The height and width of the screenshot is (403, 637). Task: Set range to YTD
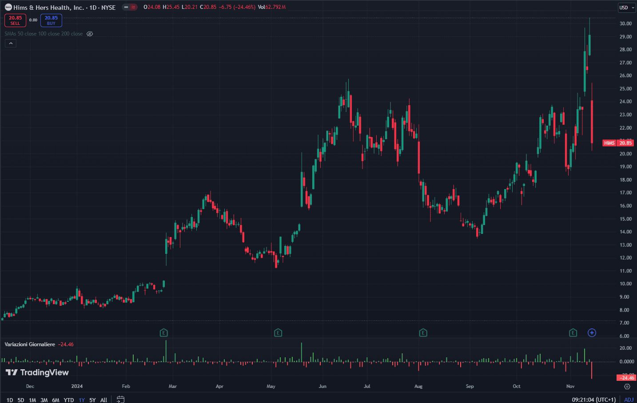click(x=69, y=400)
